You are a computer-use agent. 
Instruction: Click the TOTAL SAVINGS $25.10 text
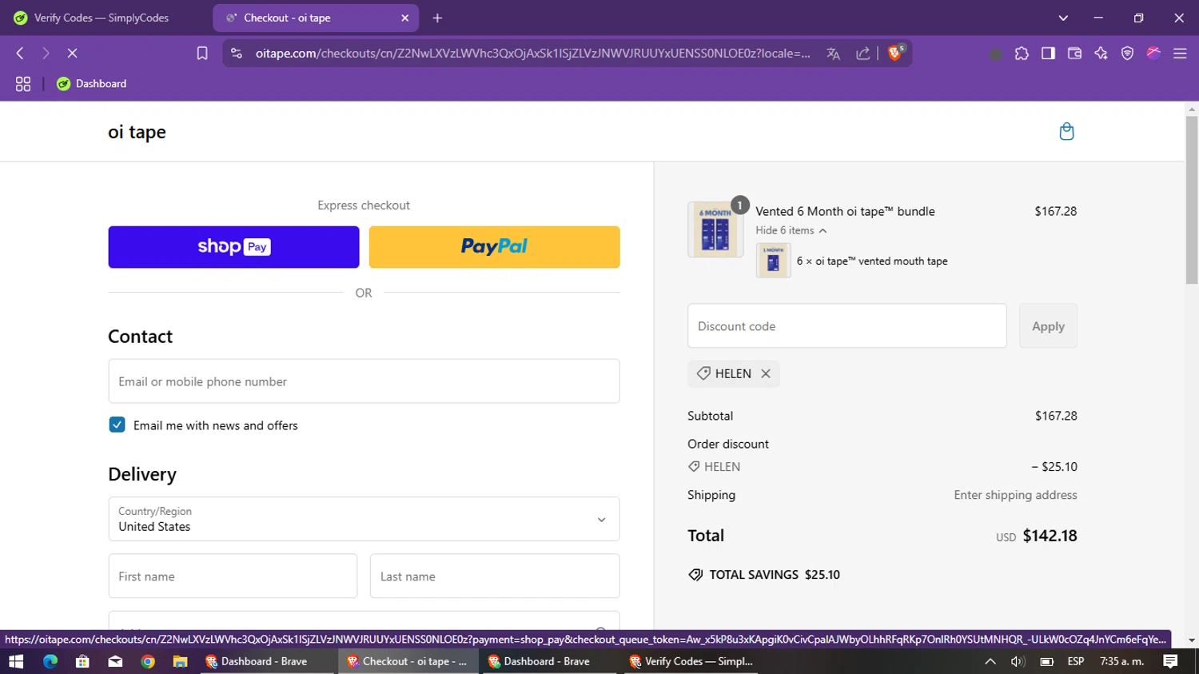(x=775, y=575)
